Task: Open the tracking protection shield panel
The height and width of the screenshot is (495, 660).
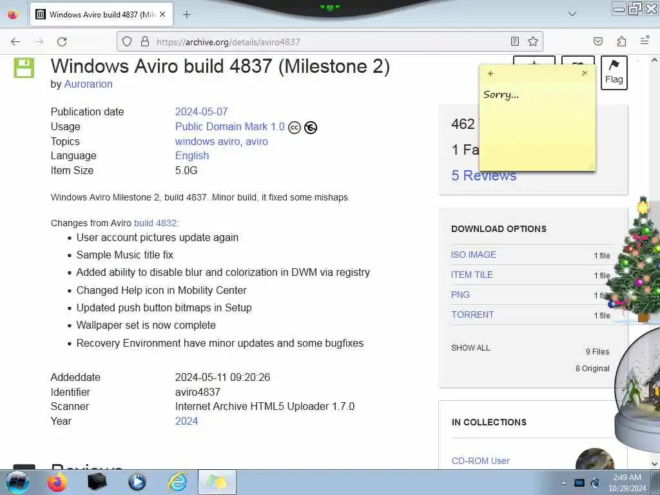Action: coord(127,41)
